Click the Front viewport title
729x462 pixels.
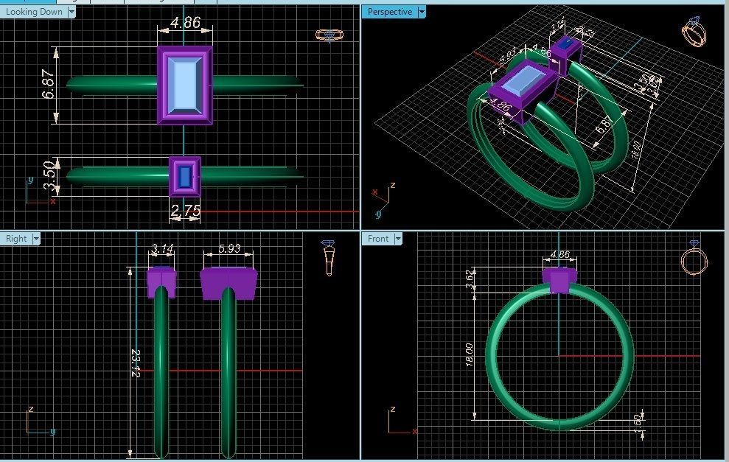coord(378,239)
